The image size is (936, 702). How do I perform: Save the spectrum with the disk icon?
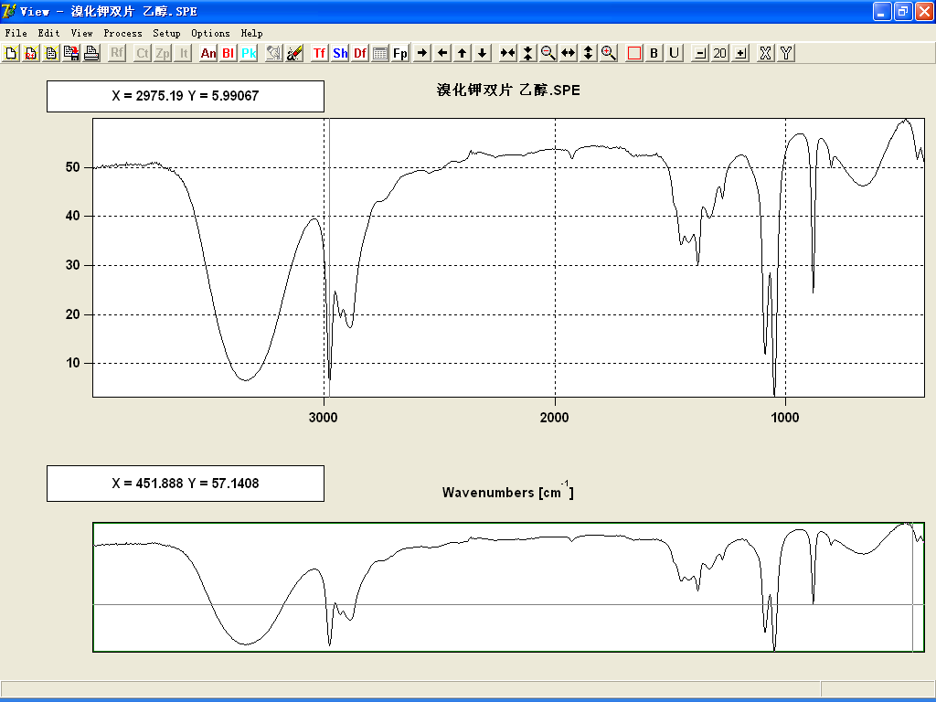pos(71,53)
